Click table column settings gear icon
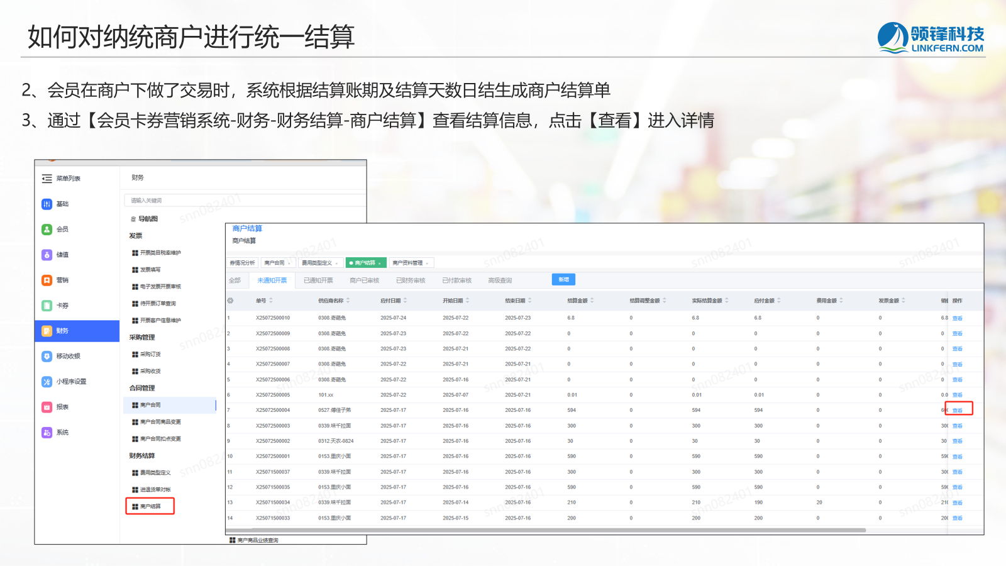 [x=231, y=301]
